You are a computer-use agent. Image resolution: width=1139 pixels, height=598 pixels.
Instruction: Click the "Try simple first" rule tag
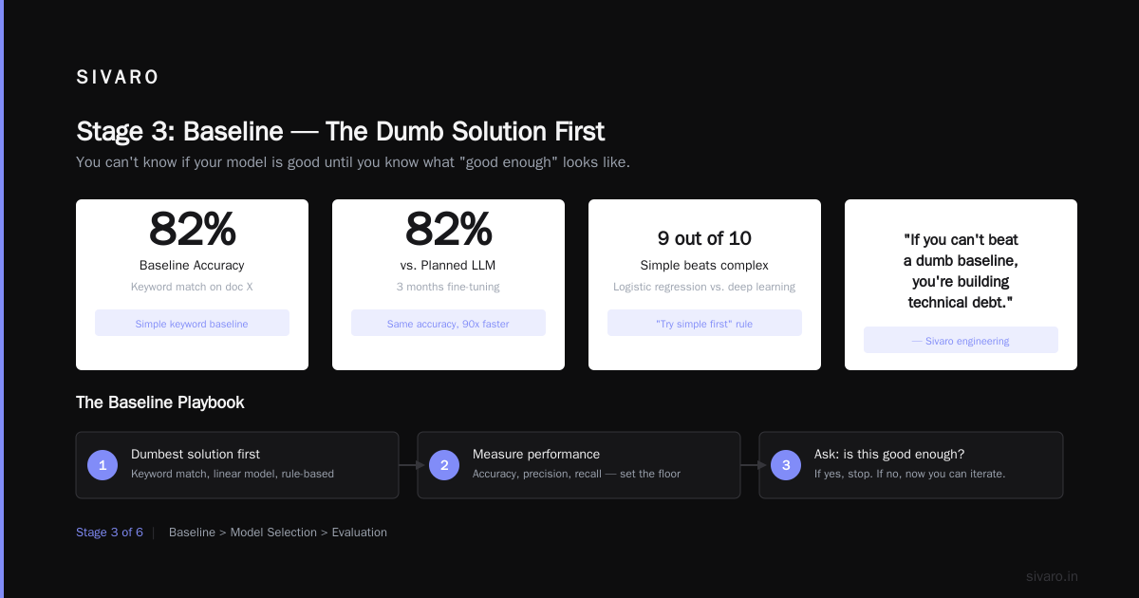tap(704, 323)
